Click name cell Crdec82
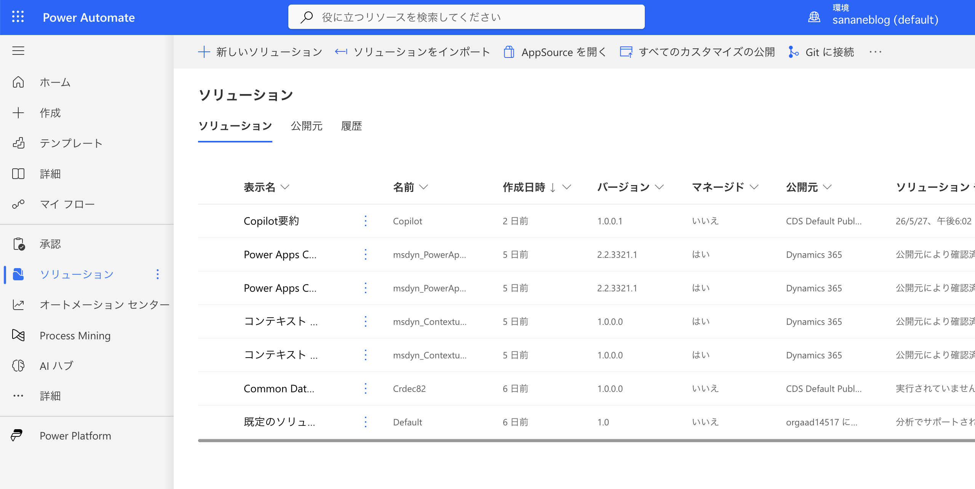Screen dimensions: 975x489 tap(409, 388)
